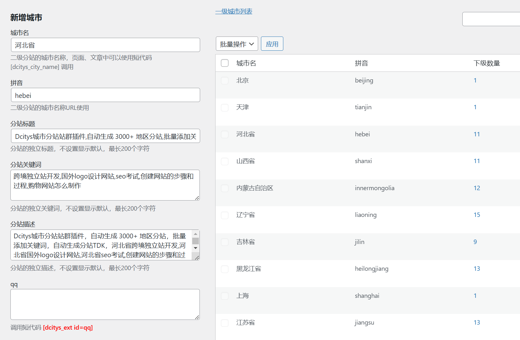Viewport: 520px width, 340px height.
Task: Select the 天津 city name cell
Action: point(243,107)
